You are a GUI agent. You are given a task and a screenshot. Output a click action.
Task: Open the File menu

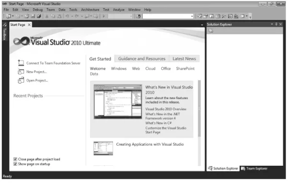6,10
